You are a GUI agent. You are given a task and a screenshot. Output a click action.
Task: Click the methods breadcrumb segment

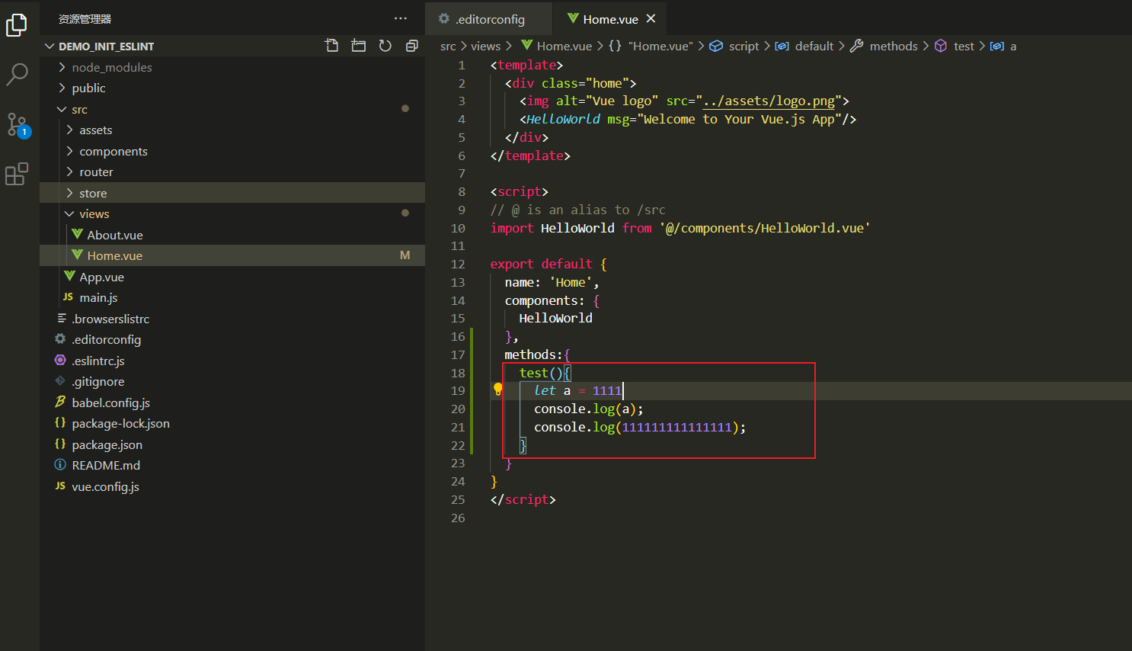894,46
